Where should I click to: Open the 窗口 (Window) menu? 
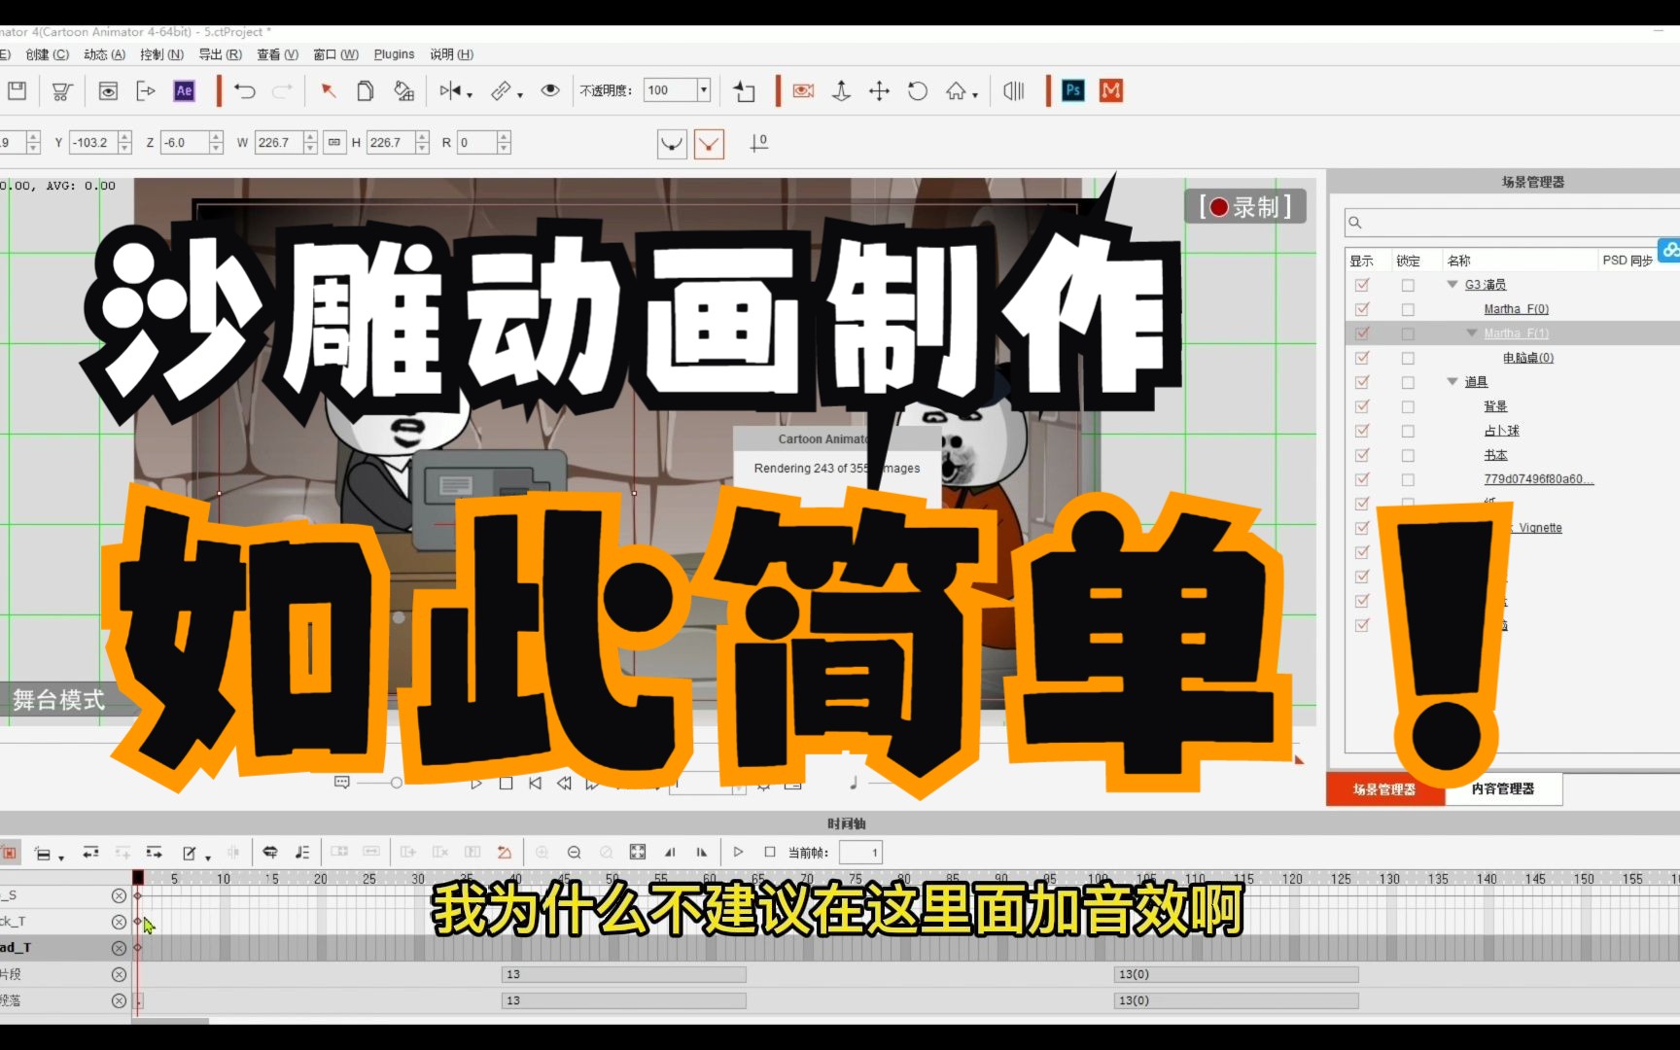pyautogui.click(x=335, y=54)
